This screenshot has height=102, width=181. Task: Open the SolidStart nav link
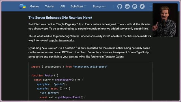77,7
